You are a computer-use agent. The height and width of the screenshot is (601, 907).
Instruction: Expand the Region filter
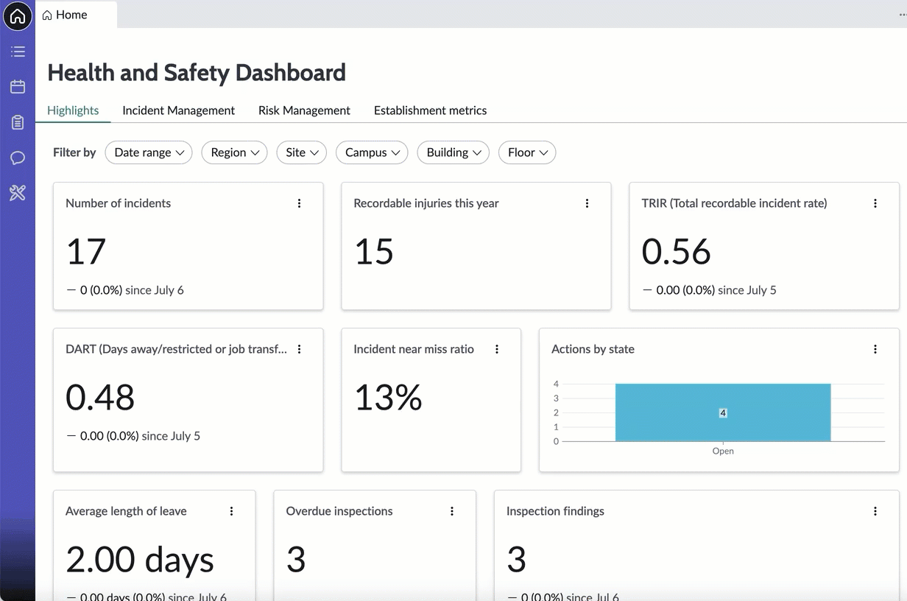click(x=234, y=152)
